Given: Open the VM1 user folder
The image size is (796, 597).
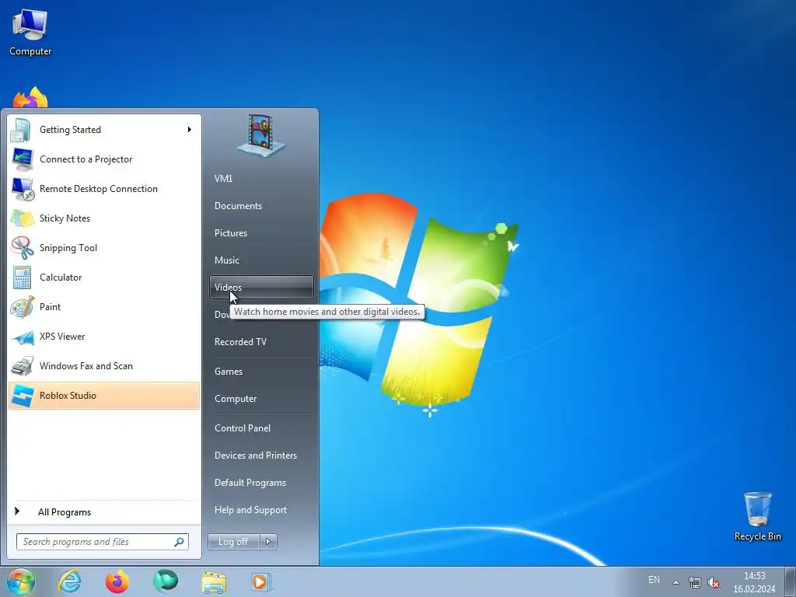Looking at the screenshot, I should coord(261,179).
